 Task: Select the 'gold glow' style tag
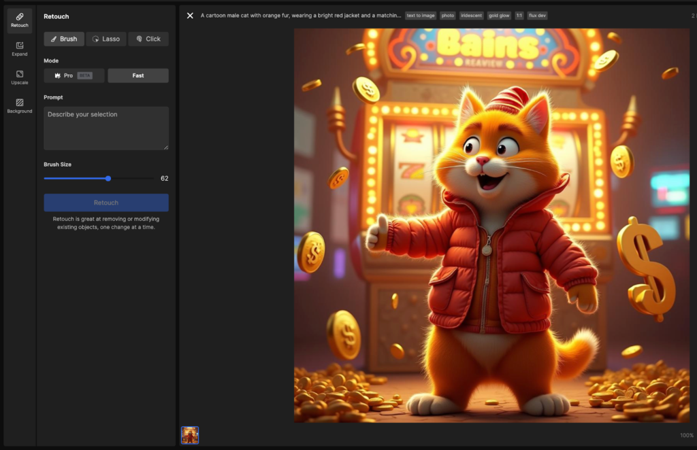coord(499,15)
